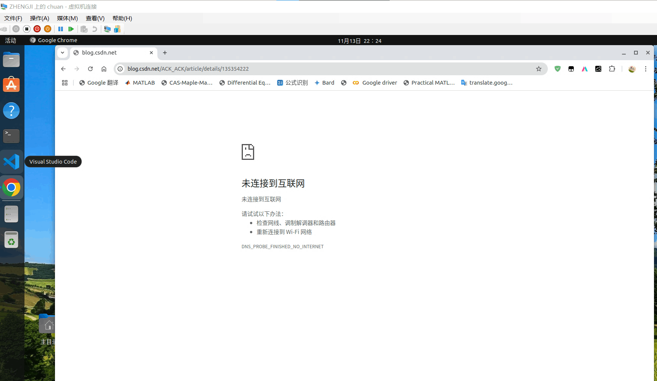
Task: Open the black-and-white mask extension icon
Action: 571,69
